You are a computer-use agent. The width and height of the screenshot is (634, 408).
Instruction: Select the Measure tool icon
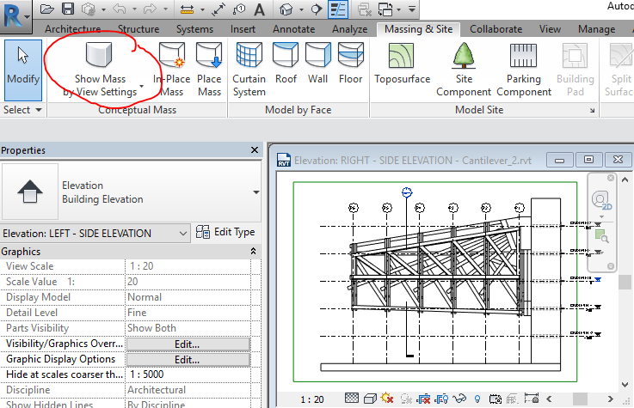[x=187, y=9]
